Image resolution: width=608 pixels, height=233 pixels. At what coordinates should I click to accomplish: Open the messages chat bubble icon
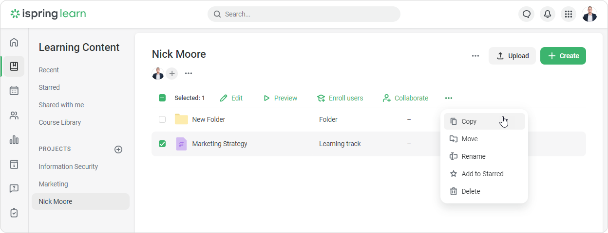(x=526, y=14)
